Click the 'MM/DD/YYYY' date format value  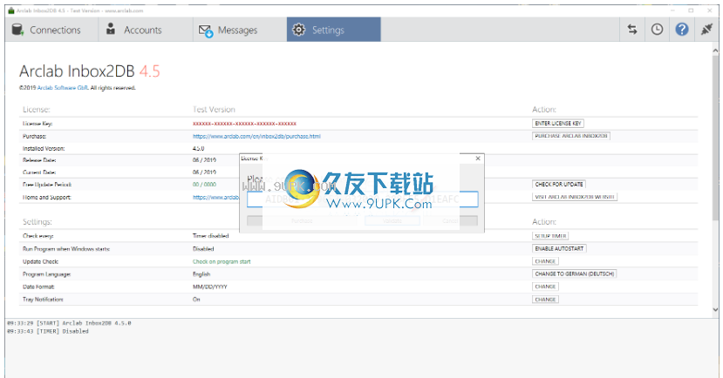pos(210,287)
